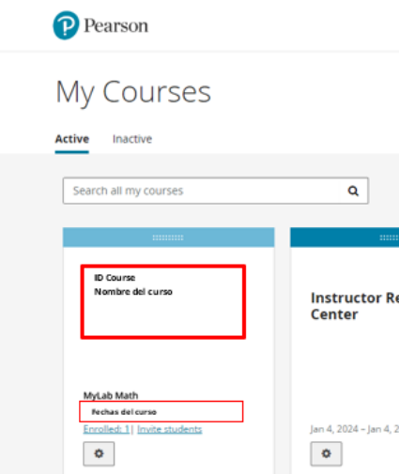Click the MyLab Math label
Viewport: 399px width, 474px height.
click(111, 395)
